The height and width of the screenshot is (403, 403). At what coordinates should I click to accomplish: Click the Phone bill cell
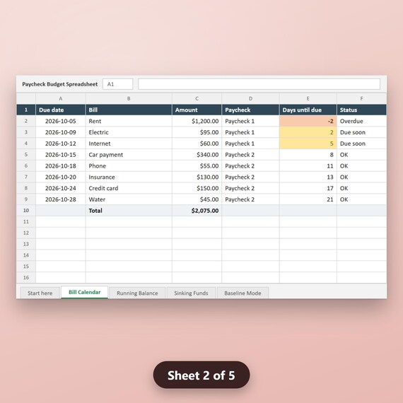pyautogui.click(x=129, y=165)
